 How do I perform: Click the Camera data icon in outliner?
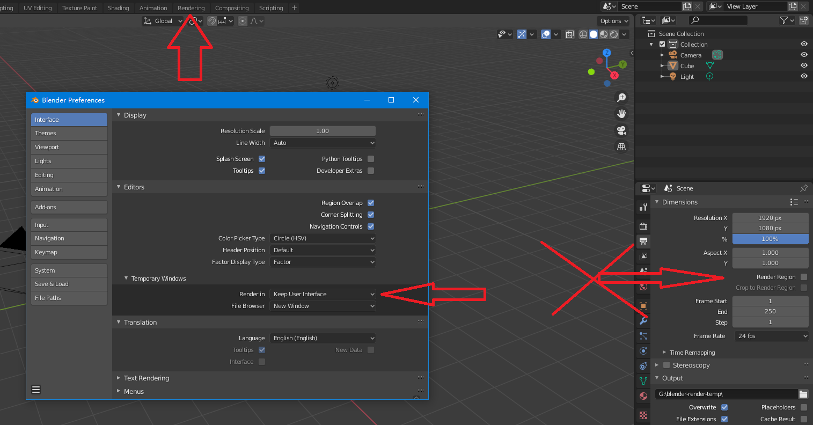tap(717, 55)
